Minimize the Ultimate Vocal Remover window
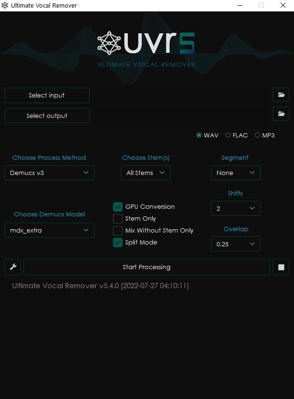Viewport: 294px width, 399px height. click(x=239, y=5)
